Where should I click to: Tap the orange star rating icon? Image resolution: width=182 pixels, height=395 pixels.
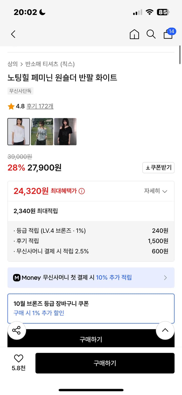pyautogui.click(x=11, y=106)
